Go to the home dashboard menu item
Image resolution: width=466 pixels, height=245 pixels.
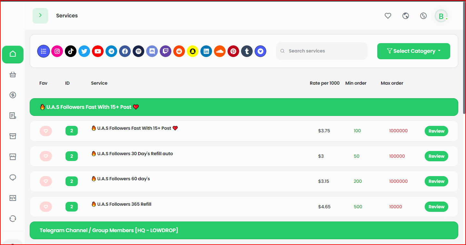13,54
